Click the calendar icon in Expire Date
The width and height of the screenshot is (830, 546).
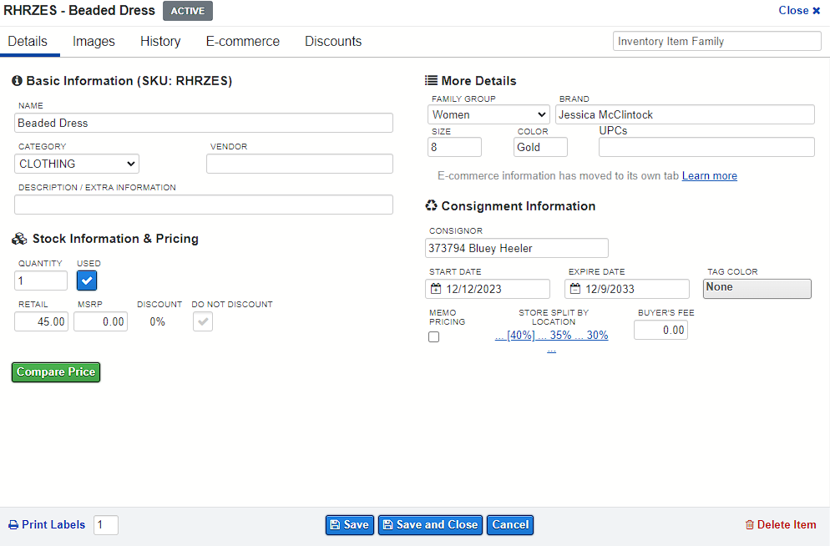point(574,289)
